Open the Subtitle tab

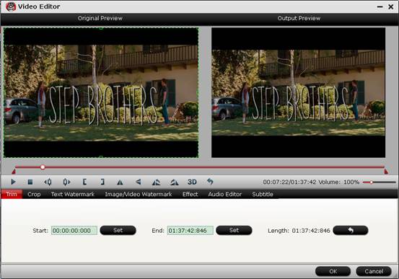point(263,194)
